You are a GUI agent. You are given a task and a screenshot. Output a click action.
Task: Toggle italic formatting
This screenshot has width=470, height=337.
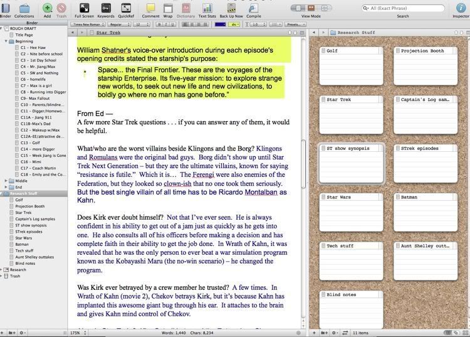point(166,24)
